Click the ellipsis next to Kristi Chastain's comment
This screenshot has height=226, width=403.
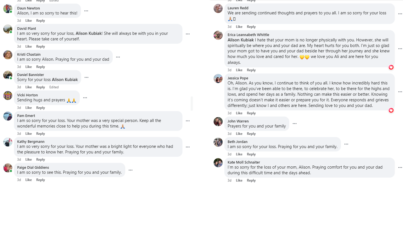pyautogui.click(x=118, y=57)
